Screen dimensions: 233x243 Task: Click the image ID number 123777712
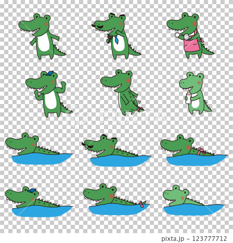pos(209,239)
